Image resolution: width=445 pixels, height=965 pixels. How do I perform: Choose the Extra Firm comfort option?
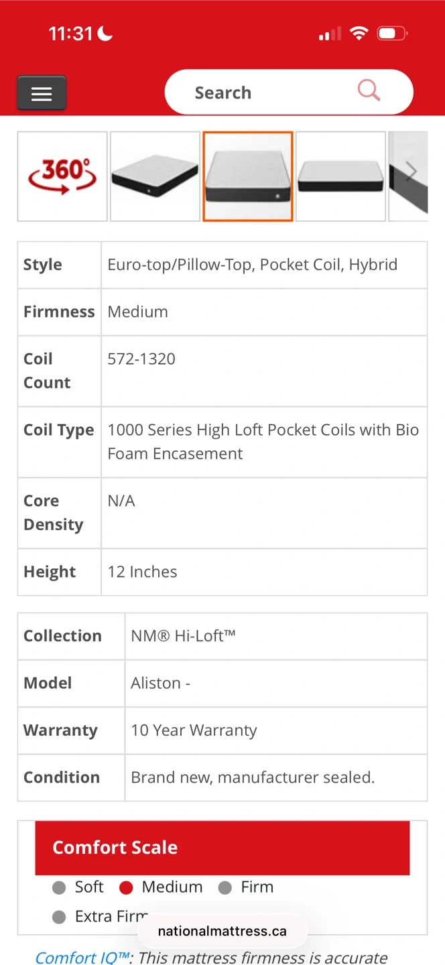[101, 916]
